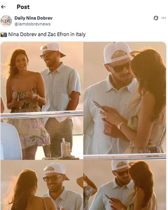Open the NDU profile avatar
168x210 pixels.
[6, 21]
